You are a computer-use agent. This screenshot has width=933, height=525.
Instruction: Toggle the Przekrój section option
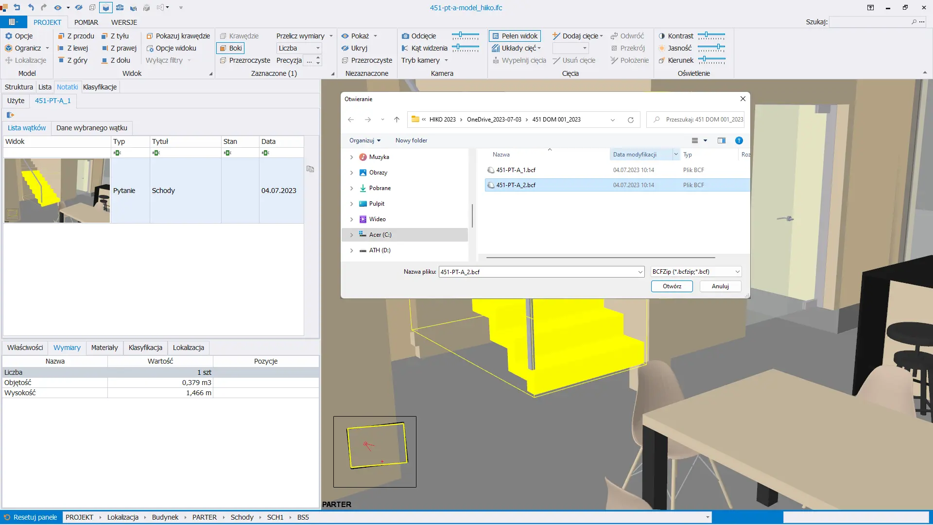[628, 48]
